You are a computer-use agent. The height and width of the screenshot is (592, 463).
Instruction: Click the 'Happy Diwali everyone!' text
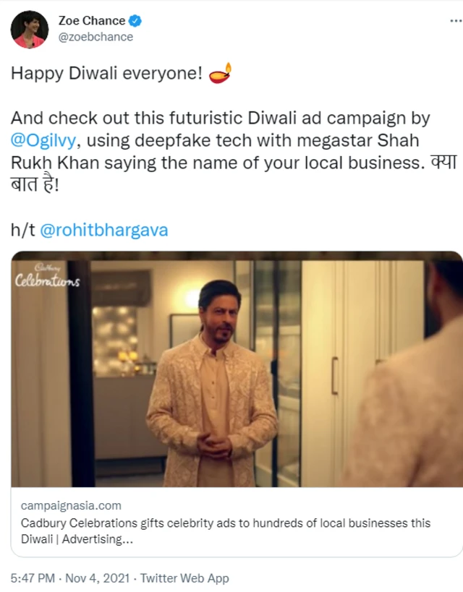106,73
